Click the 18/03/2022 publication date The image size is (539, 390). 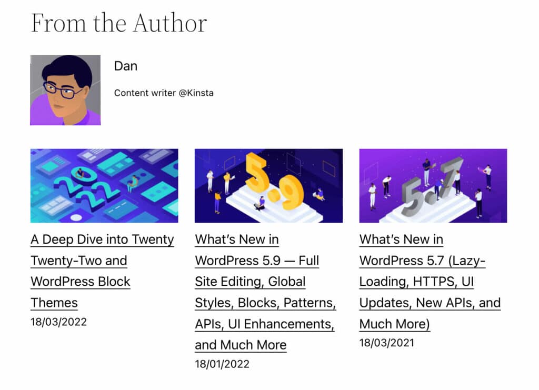click(58, 322)
